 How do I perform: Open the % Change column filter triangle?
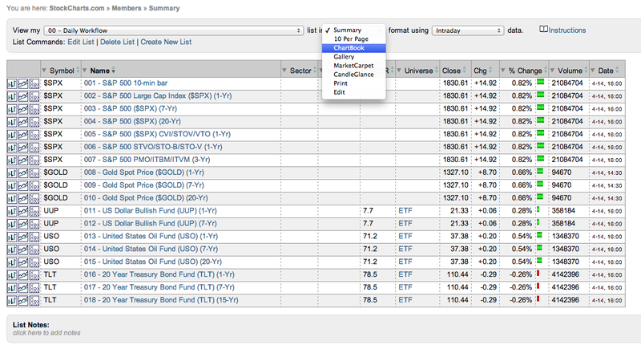coord(503,71)
